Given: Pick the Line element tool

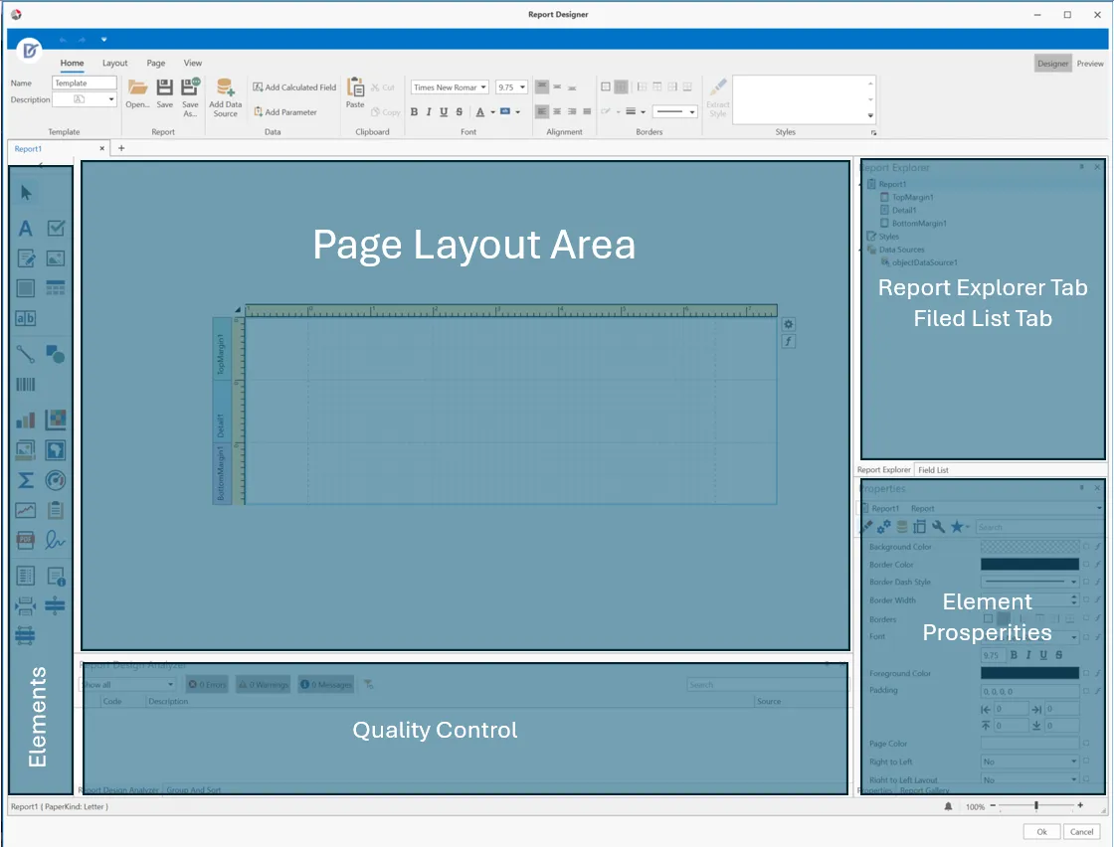Looking at the screenshot, I should click(26, 353).
